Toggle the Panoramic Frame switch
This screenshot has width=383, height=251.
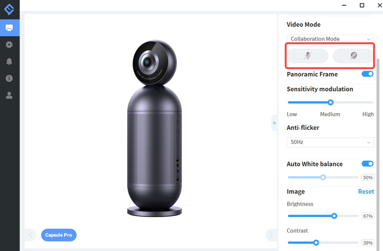tap(367, 74)
